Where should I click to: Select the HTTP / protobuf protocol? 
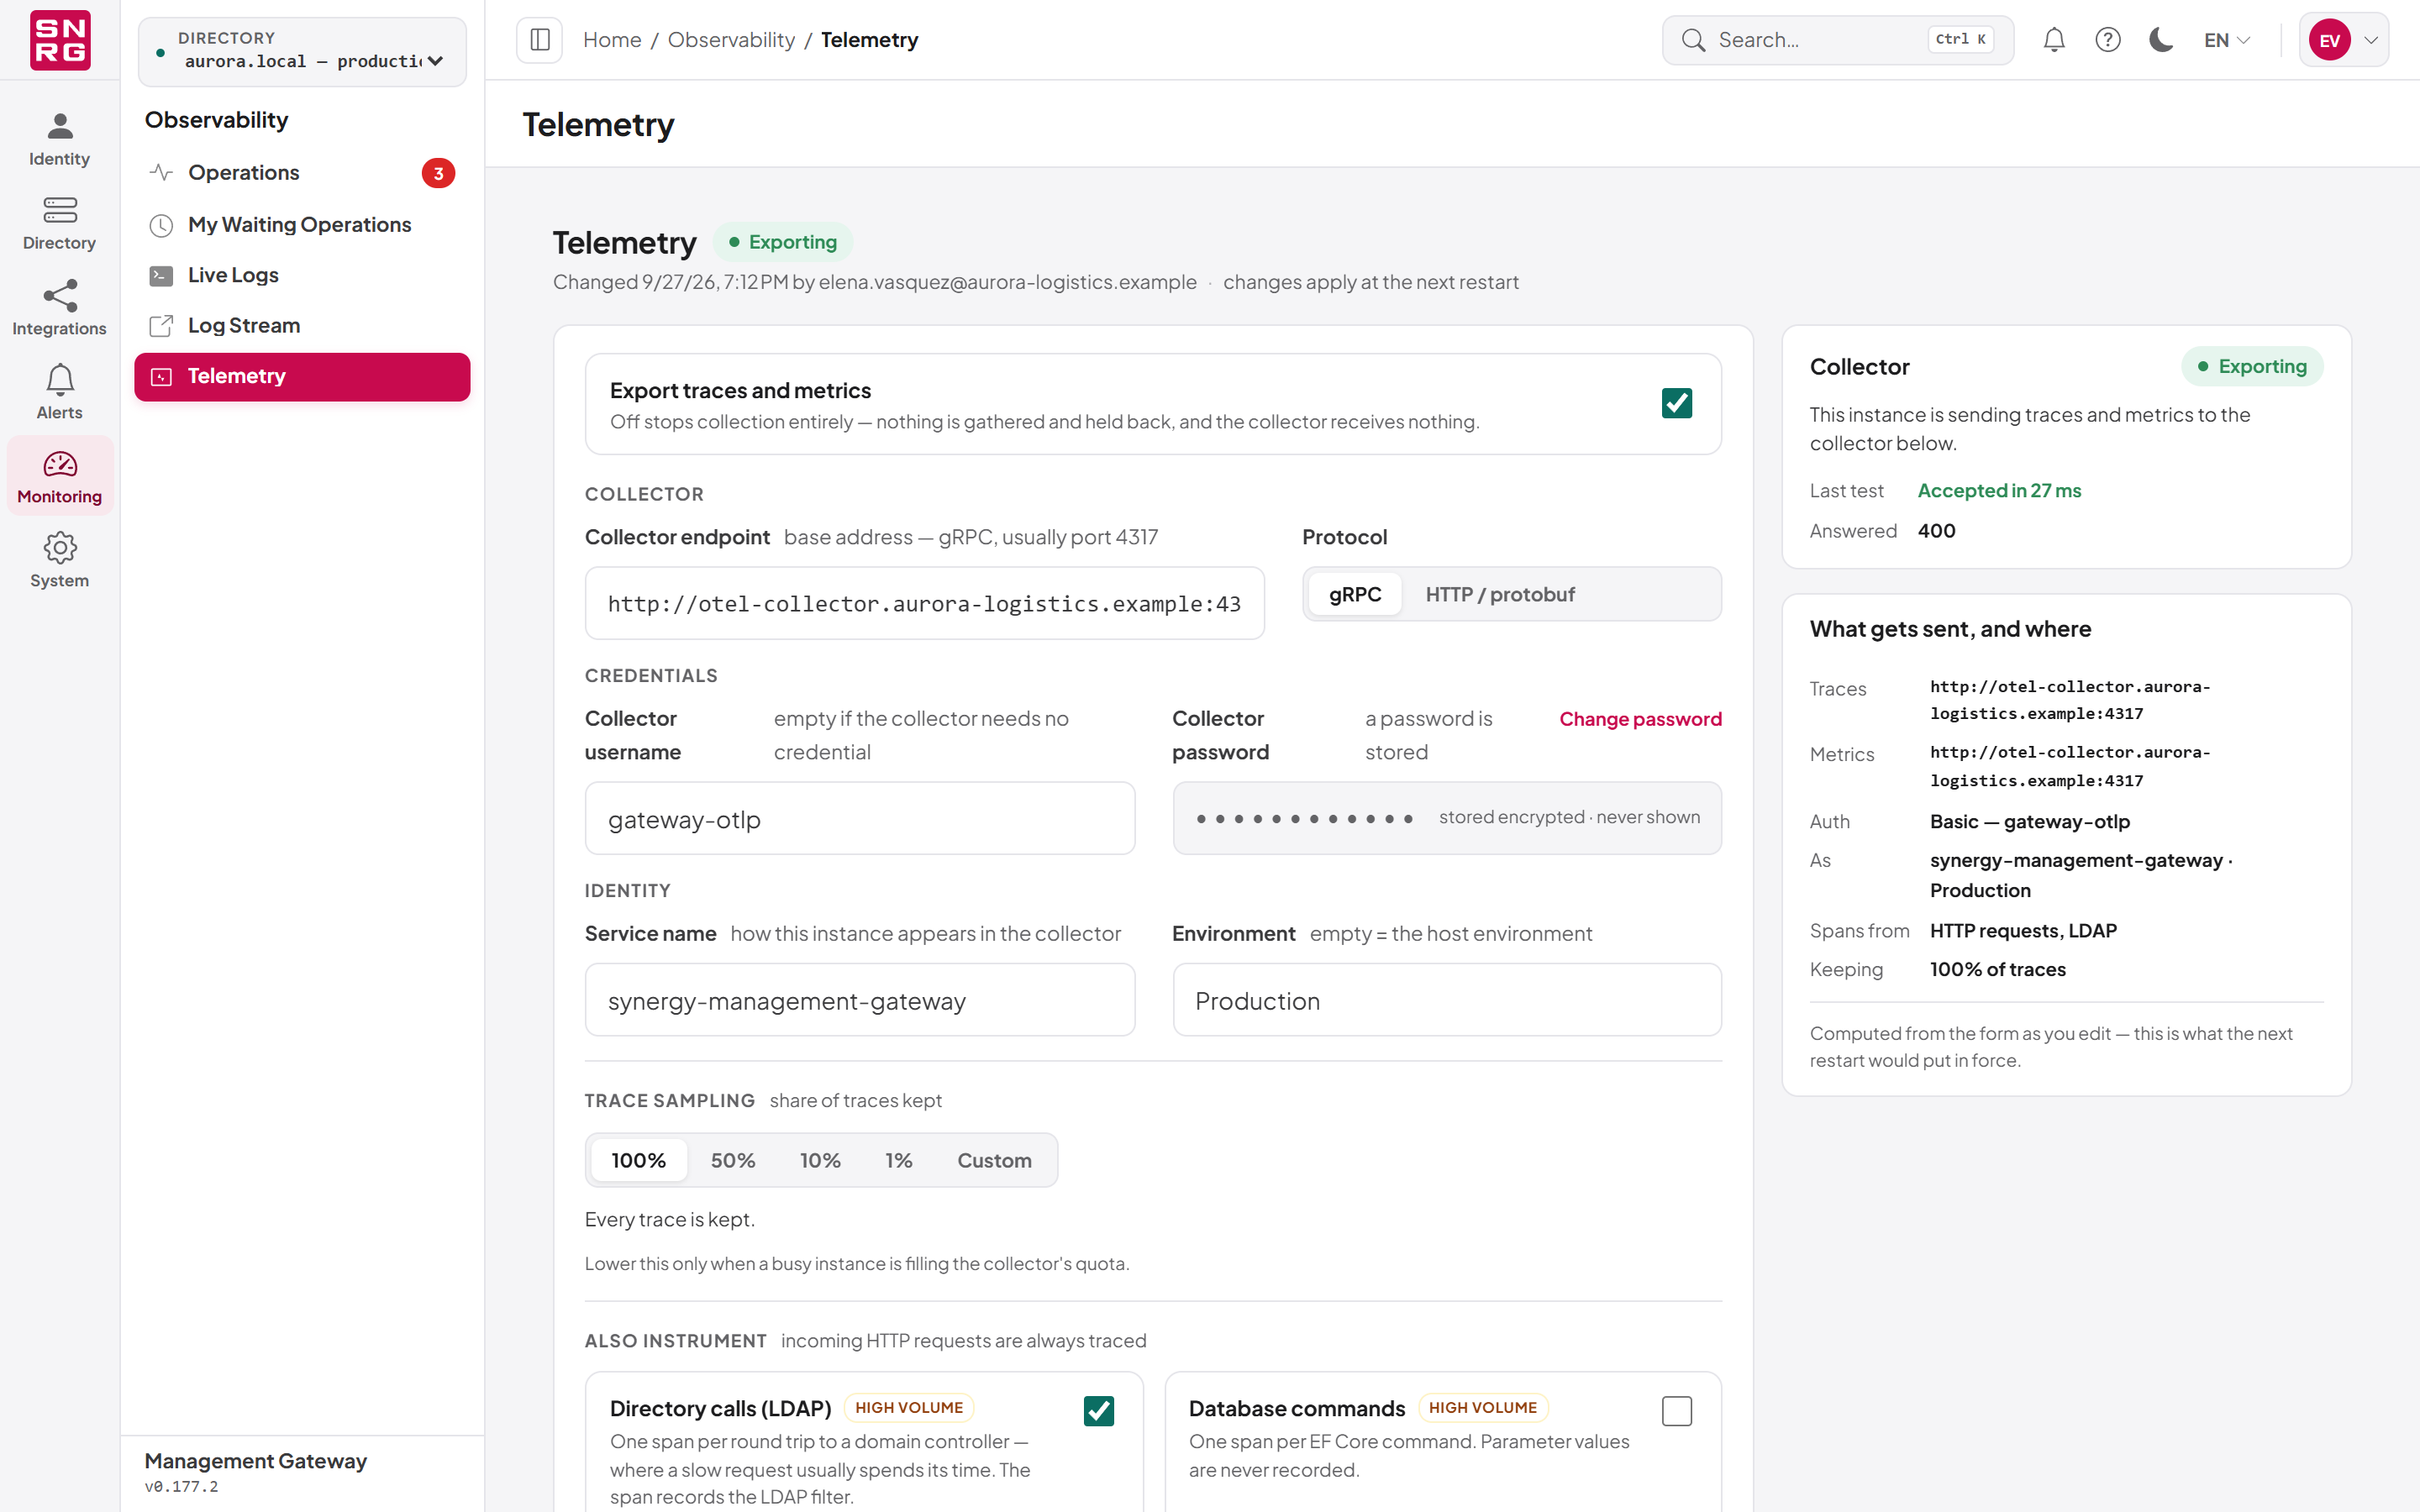pyautogui.click(x=1500, y=594)
